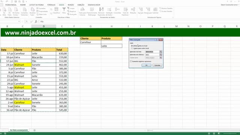
Task: Select column D header
Action: [43, 26]
